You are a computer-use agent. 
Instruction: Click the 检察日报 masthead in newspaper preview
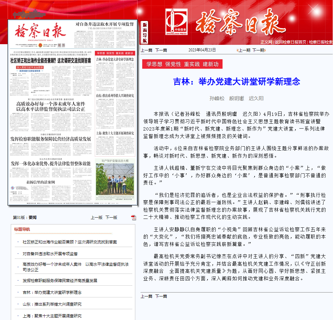(x=39, y=31)
